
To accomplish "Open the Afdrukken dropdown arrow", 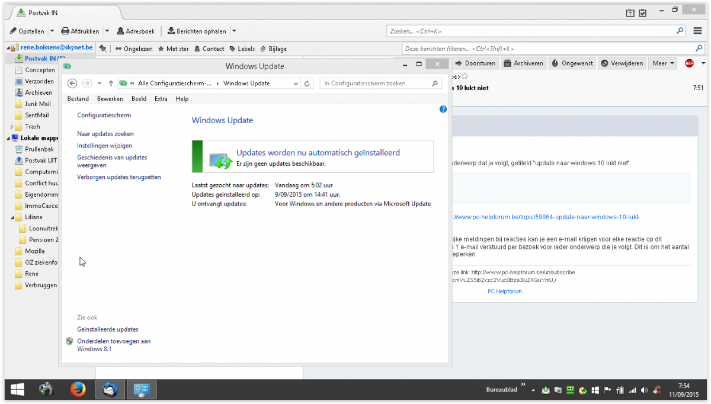I will pos(107,31).
